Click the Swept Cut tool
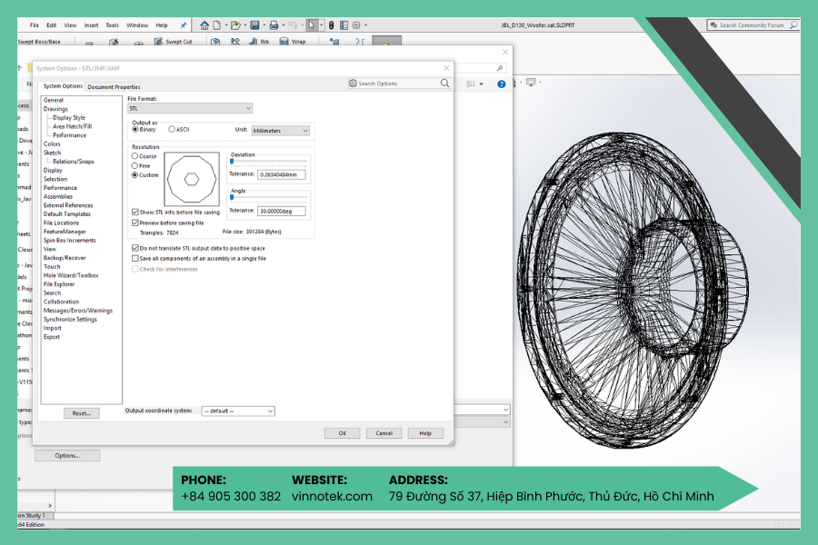The width and height of the screenshot is (818, 545). coord(174,42)
